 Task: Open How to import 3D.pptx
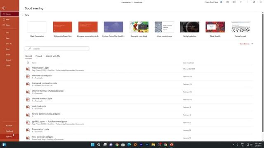tap(139, 138)
